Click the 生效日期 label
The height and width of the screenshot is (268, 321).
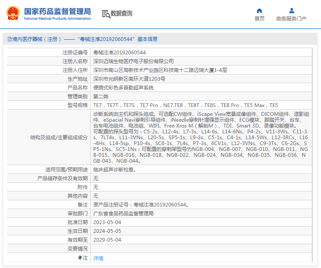[78, 231]
